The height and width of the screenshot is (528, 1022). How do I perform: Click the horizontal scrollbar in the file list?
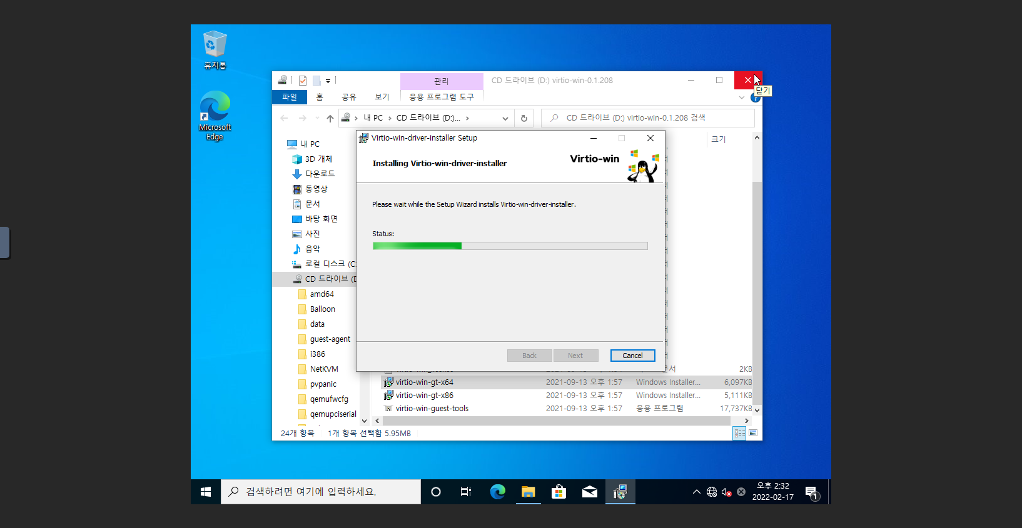click(557, 421)
